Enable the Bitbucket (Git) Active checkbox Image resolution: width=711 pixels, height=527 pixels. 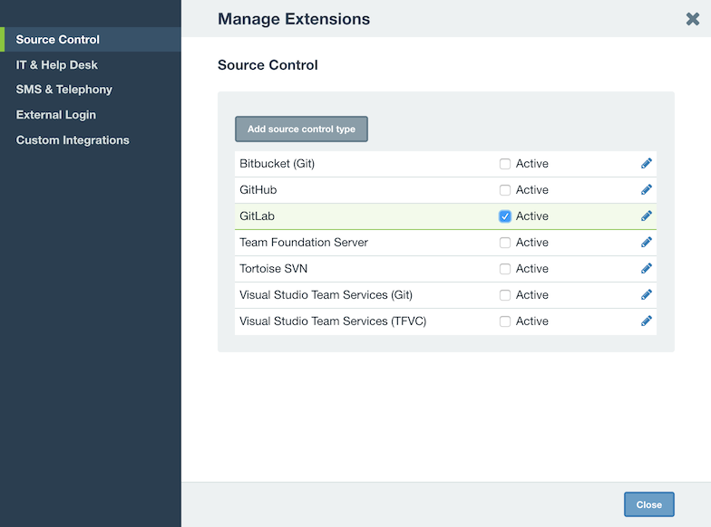click(x=504, y=164)
